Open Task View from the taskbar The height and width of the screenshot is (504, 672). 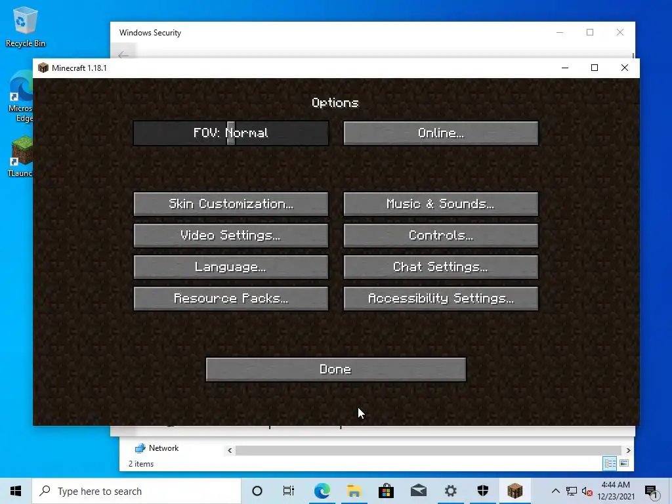[x=289, y=491]
